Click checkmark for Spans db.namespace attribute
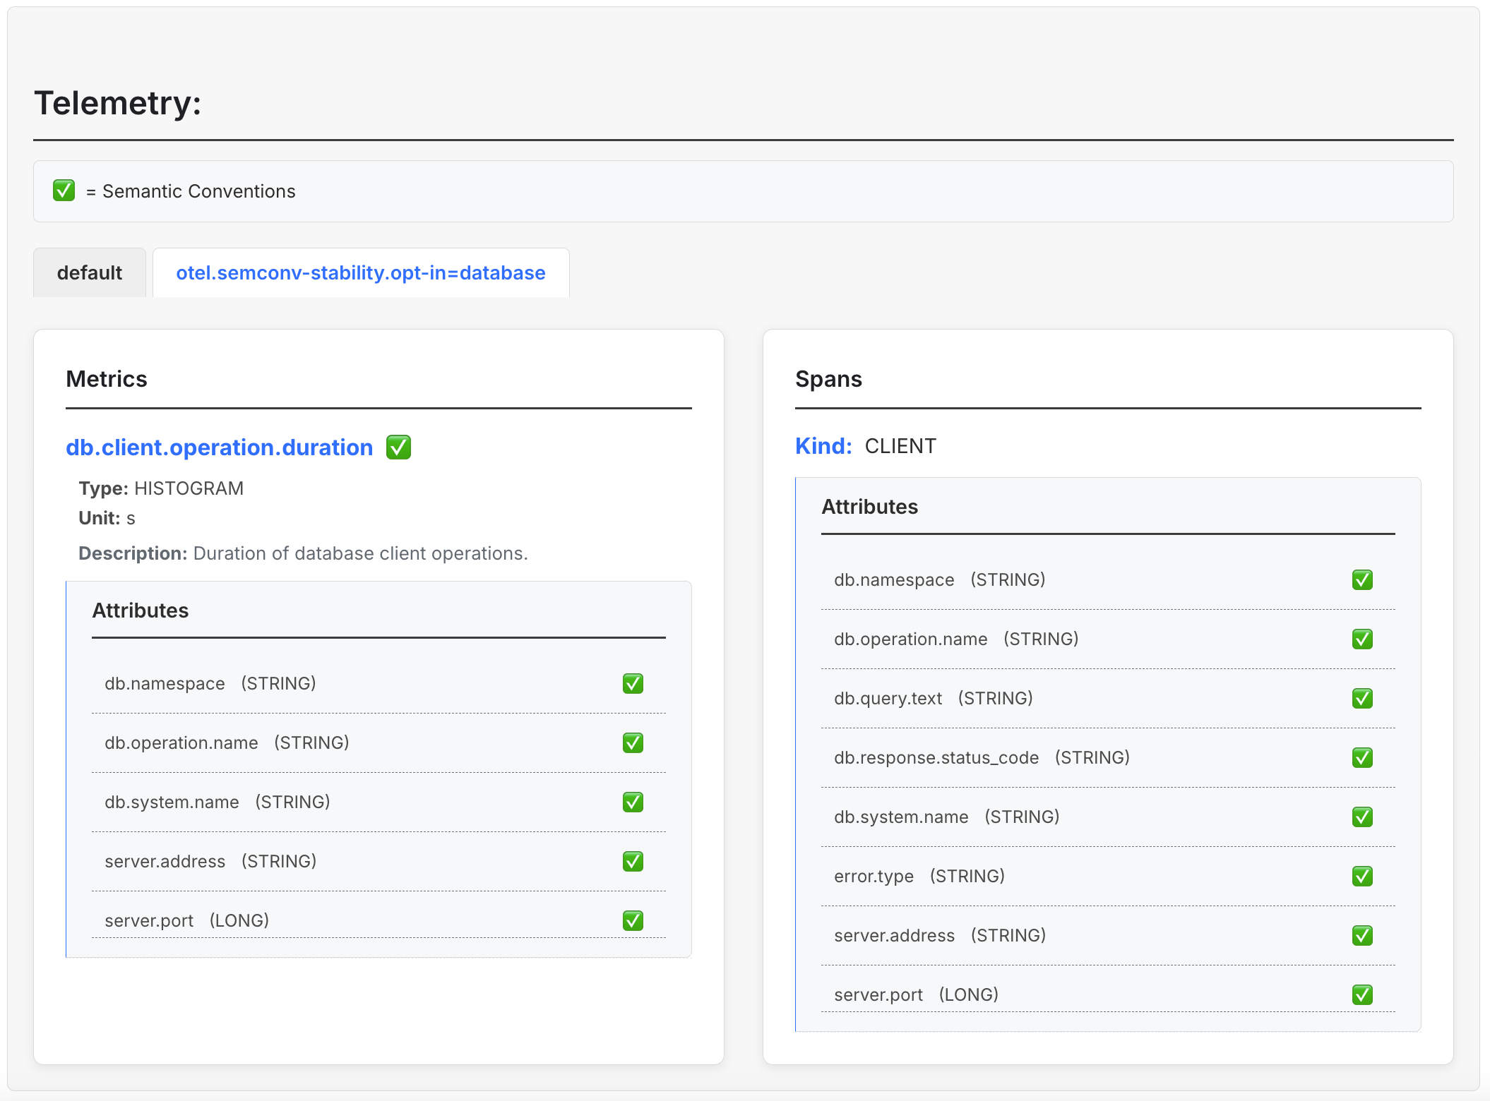Viewport: 1490px width, 1101px height. coord(1362,579)
